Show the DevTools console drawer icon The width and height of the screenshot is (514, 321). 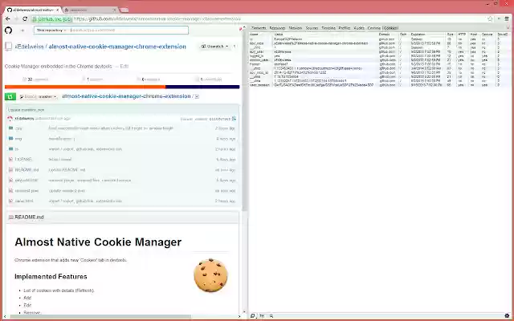tap(262, 315)
